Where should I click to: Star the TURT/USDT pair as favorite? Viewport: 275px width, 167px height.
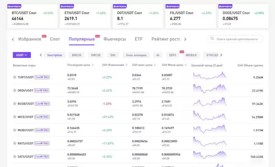tap(14, 77)
